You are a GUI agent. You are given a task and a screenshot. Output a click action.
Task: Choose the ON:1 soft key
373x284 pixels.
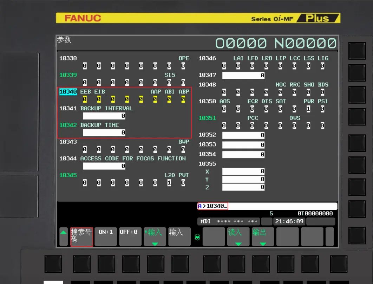point(106,237)
